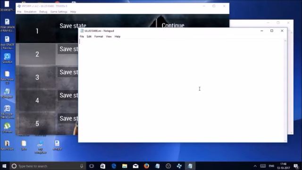Click New folder (2) desktop icon
The image size is (302, 170).
(8, 77)
